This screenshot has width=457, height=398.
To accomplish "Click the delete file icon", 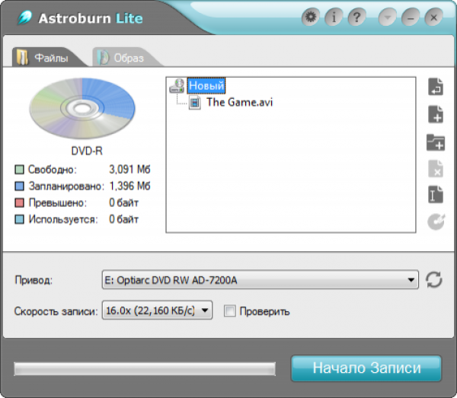I will coord(436,168).
